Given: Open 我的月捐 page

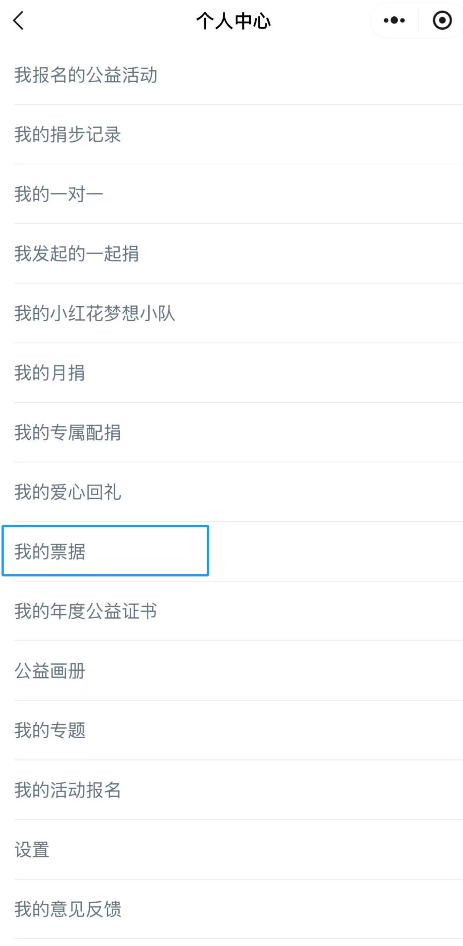Looking at the screenshot, I should (50, 373).
